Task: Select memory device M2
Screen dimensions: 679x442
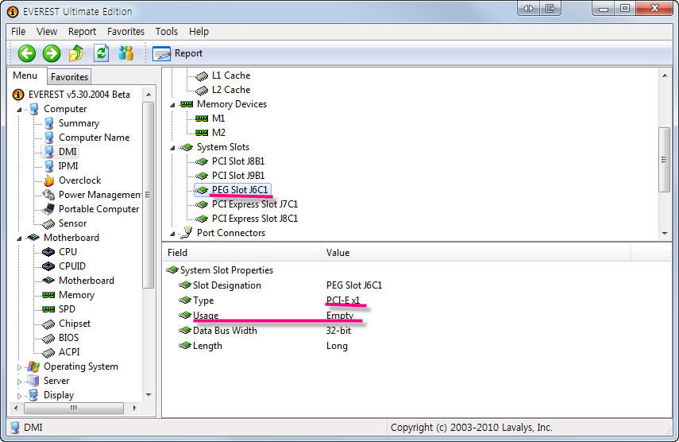Action: pyautogui.click(x=218, y=133)
